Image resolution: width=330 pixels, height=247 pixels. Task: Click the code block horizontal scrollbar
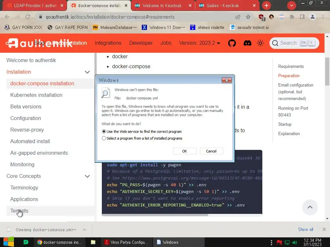pyautogui.click(x=155, y=215)
